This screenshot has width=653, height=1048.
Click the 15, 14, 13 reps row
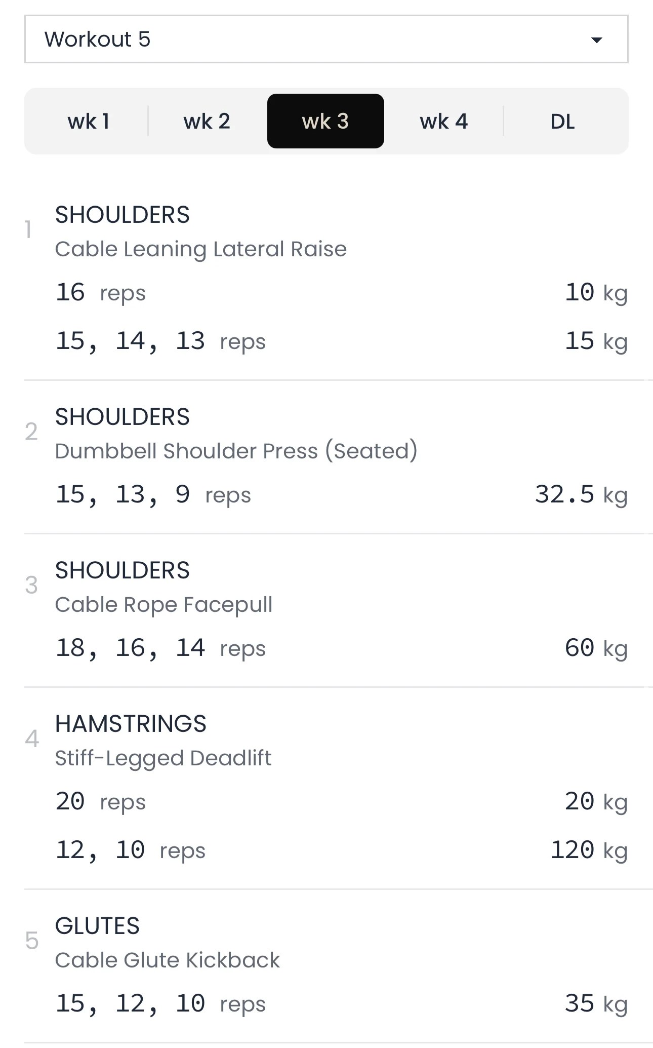coord(160,341)
